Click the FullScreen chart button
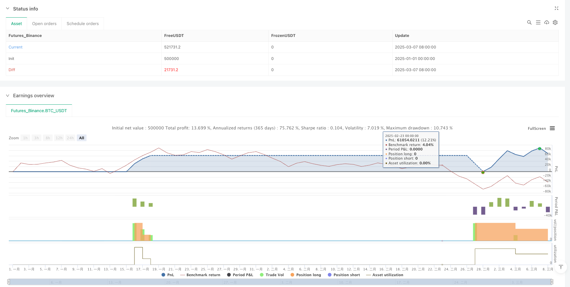 point(536,128)
